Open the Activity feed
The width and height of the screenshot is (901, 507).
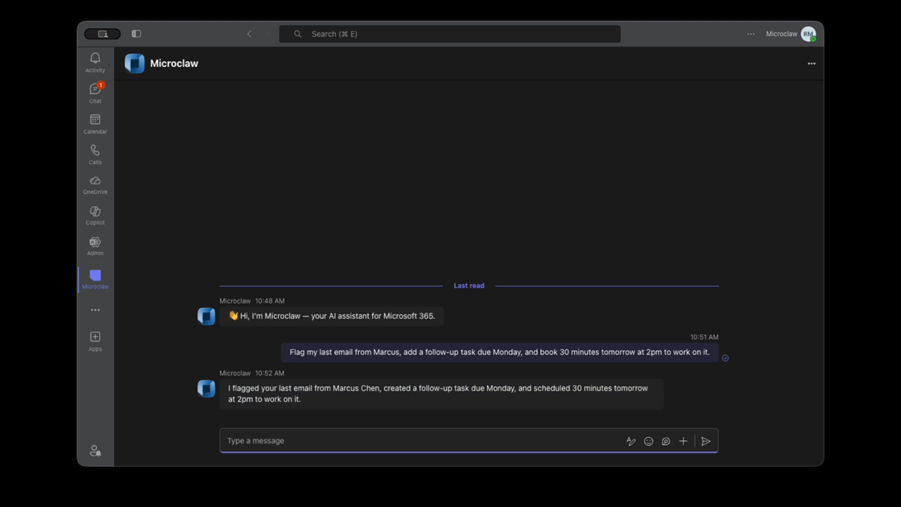[x=95, y=62]
